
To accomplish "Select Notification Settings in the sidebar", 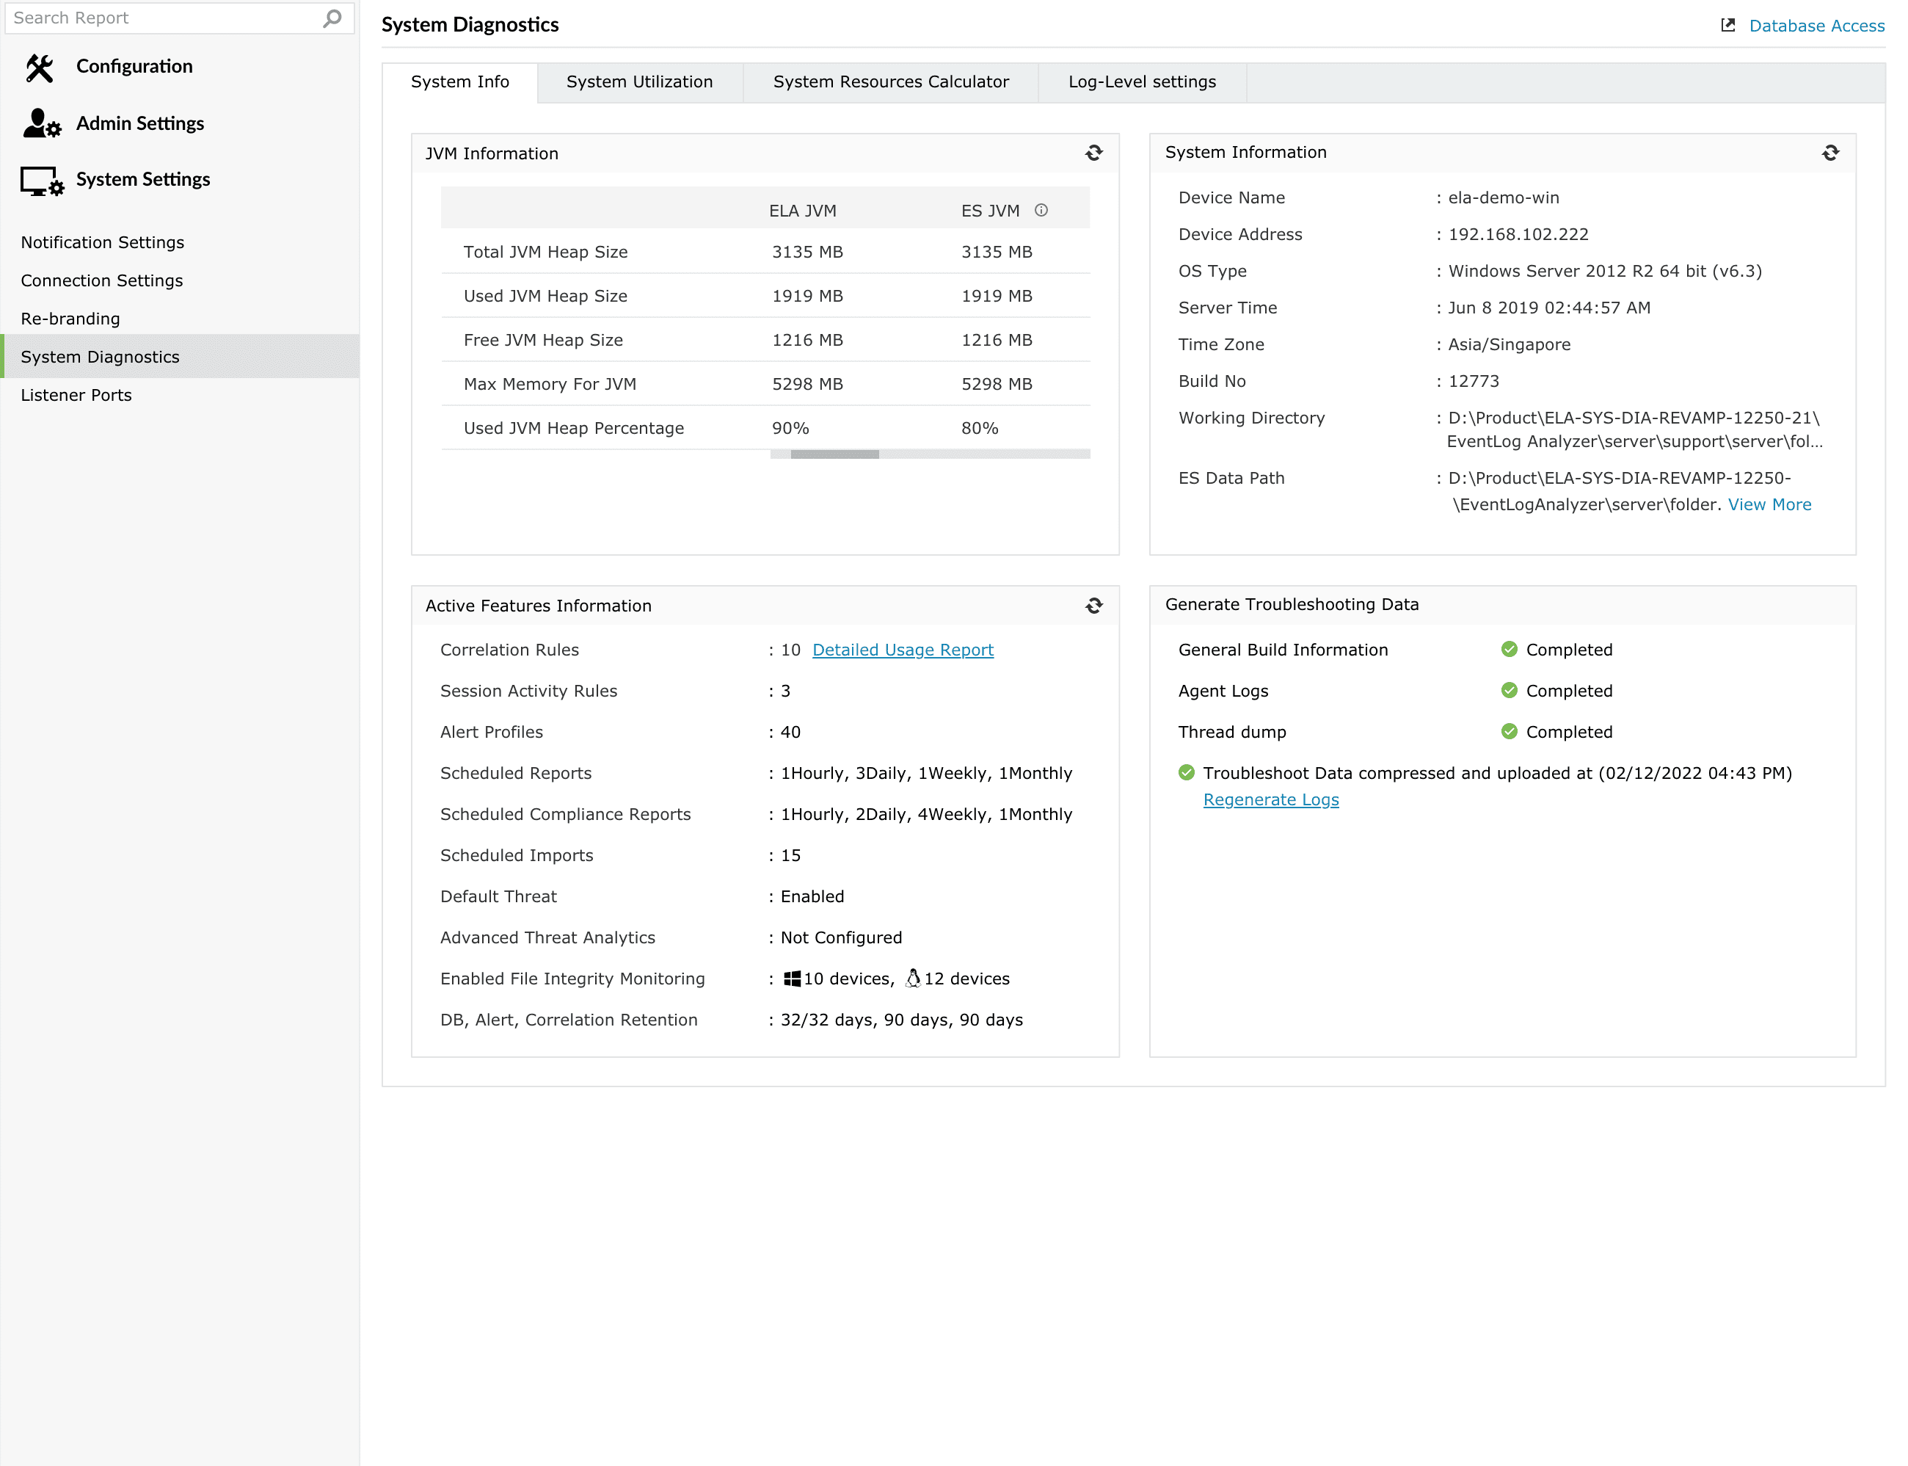I will tap(102, 242).
